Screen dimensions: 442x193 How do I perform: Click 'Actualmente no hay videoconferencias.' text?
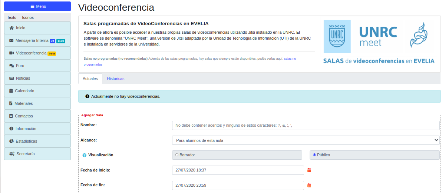pyautogui.click(x=126, y=96)
